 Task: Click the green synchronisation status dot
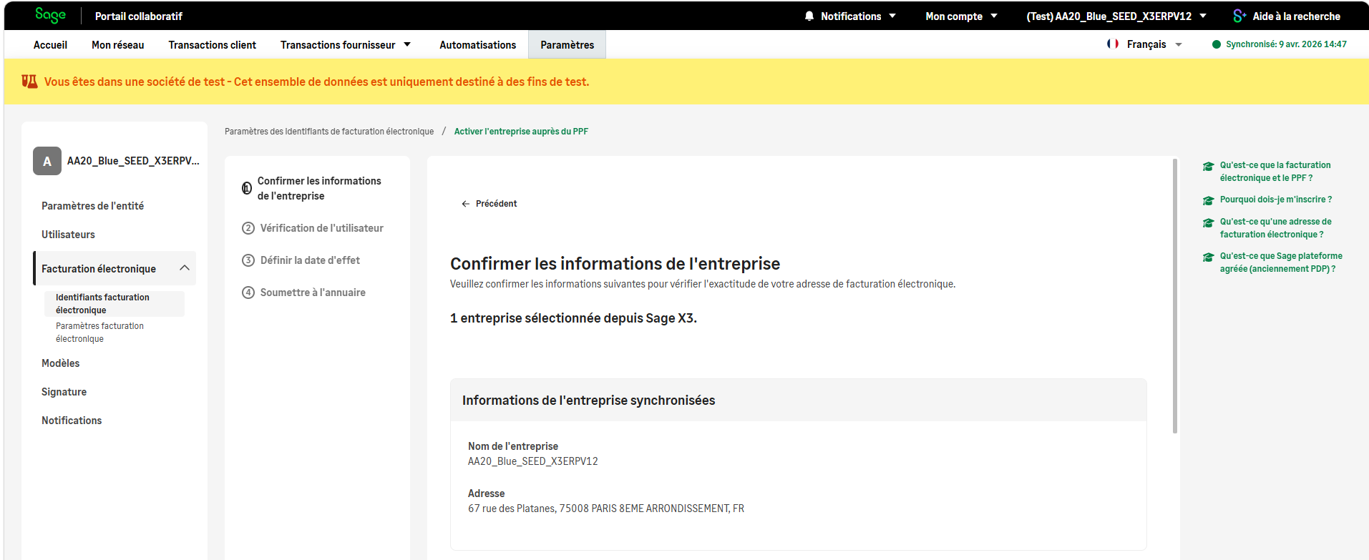1216,44
